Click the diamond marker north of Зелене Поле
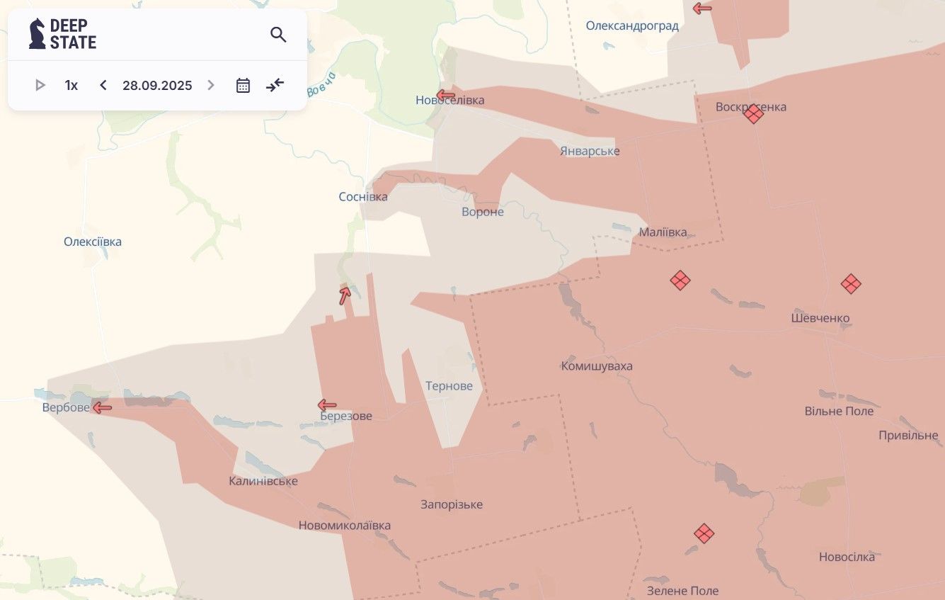945x600 pixels. point(704,533)
